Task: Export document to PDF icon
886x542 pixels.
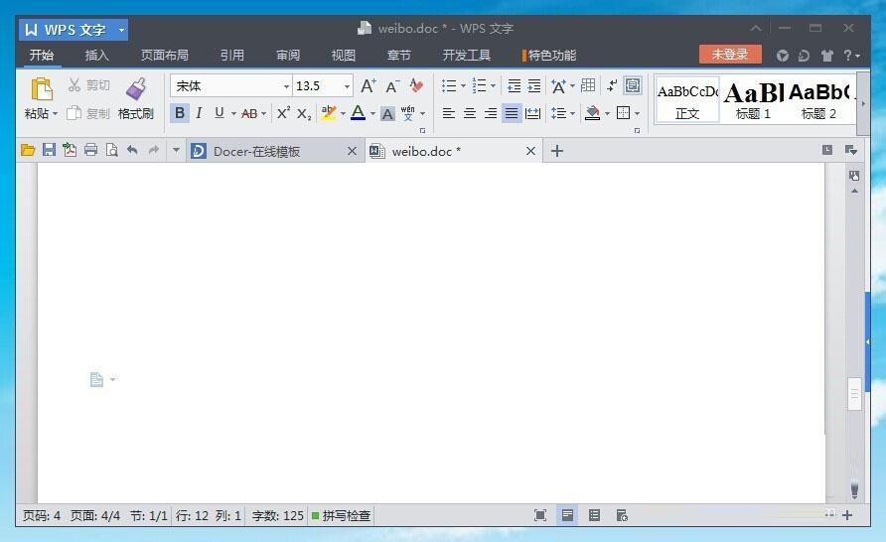Action: 69,150
